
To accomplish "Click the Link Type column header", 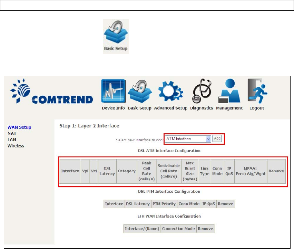I will click(205, 171).
